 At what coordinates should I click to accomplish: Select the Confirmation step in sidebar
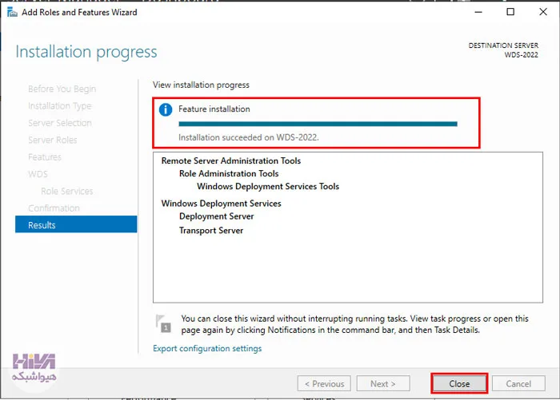(x=54, y=208)
